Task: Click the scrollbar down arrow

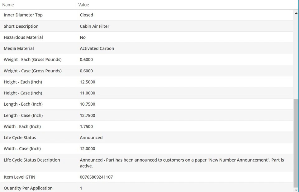Action: tap(296, 190)
